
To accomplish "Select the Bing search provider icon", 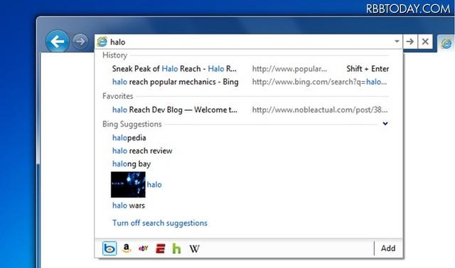I will tap(109, 248).
